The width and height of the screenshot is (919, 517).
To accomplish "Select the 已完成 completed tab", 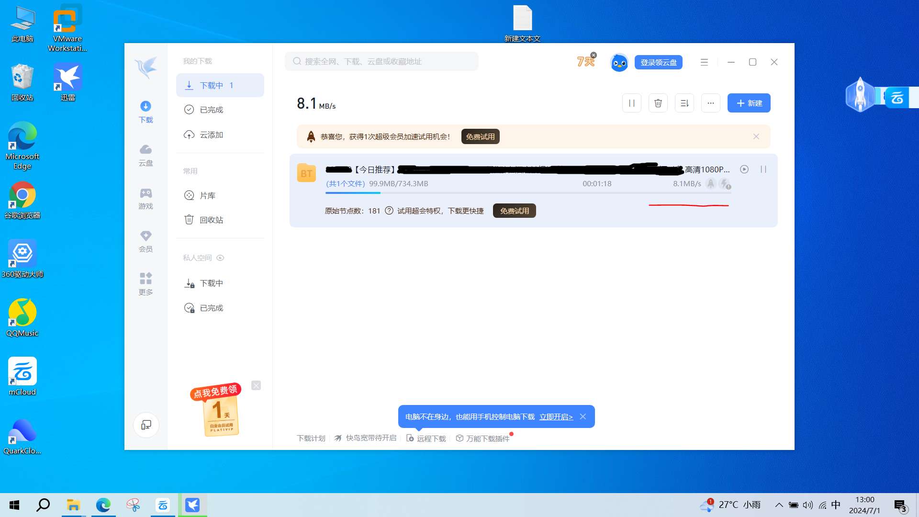I will [x=211, y=110].
